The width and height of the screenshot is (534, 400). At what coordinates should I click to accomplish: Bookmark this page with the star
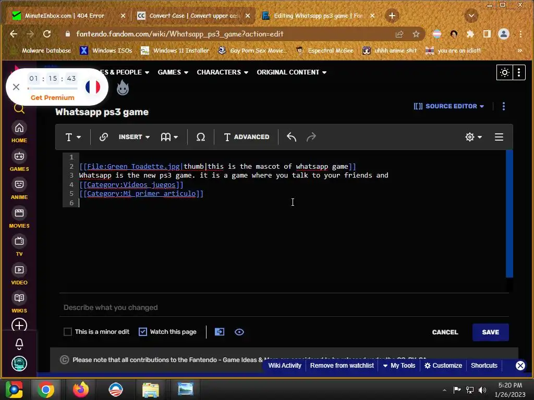[x=416, y=34]
